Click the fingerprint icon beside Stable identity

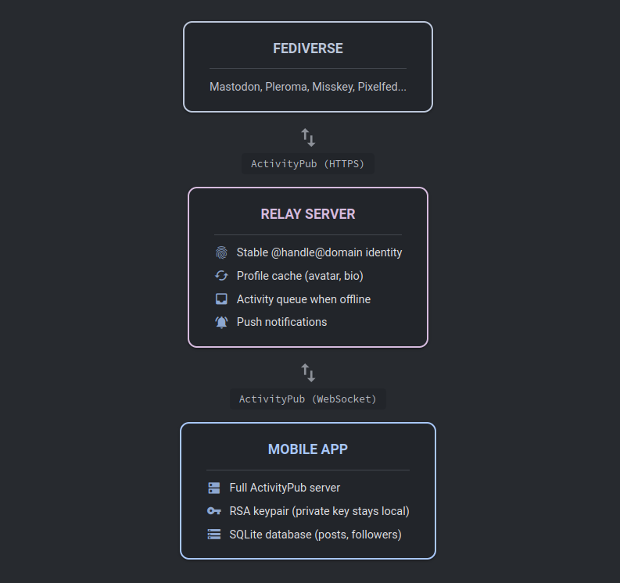(221, 252)
